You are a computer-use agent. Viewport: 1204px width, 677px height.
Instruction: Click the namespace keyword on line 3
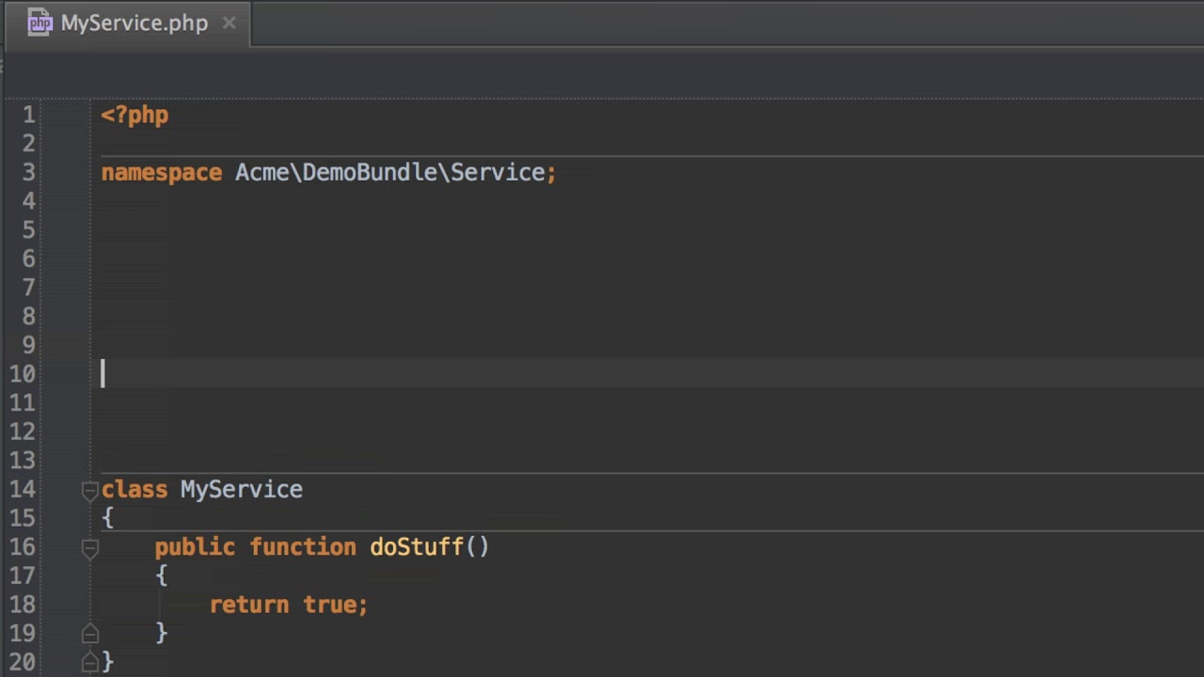pos(162,173)
